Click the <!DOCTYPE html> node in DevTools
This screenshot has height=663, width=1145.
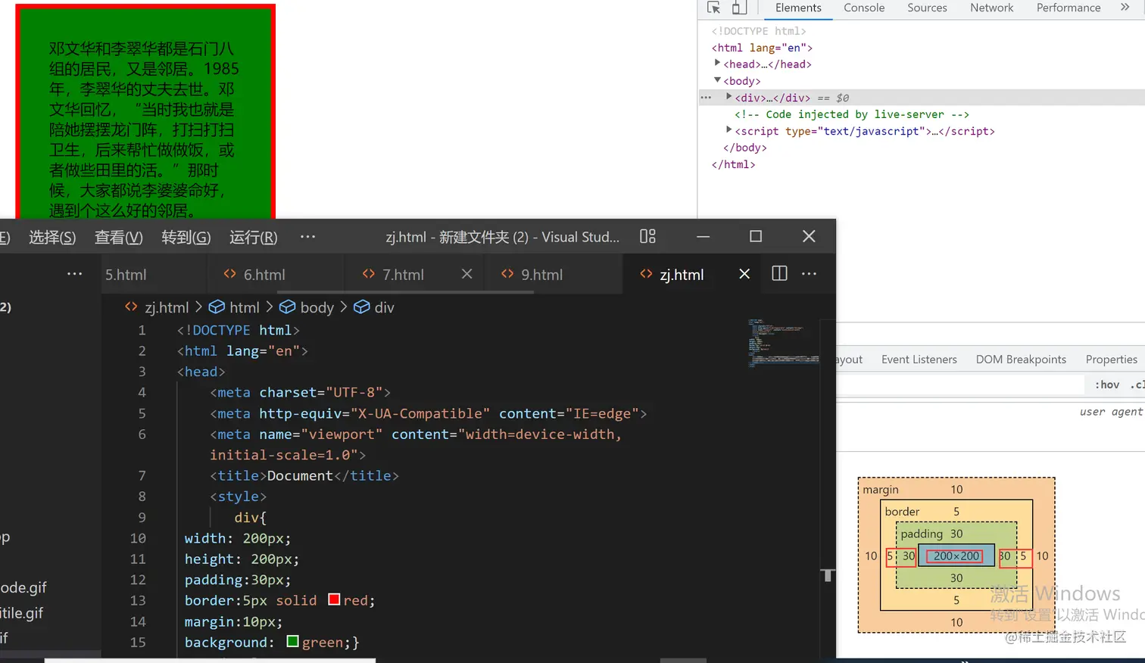tap(759, 31)
